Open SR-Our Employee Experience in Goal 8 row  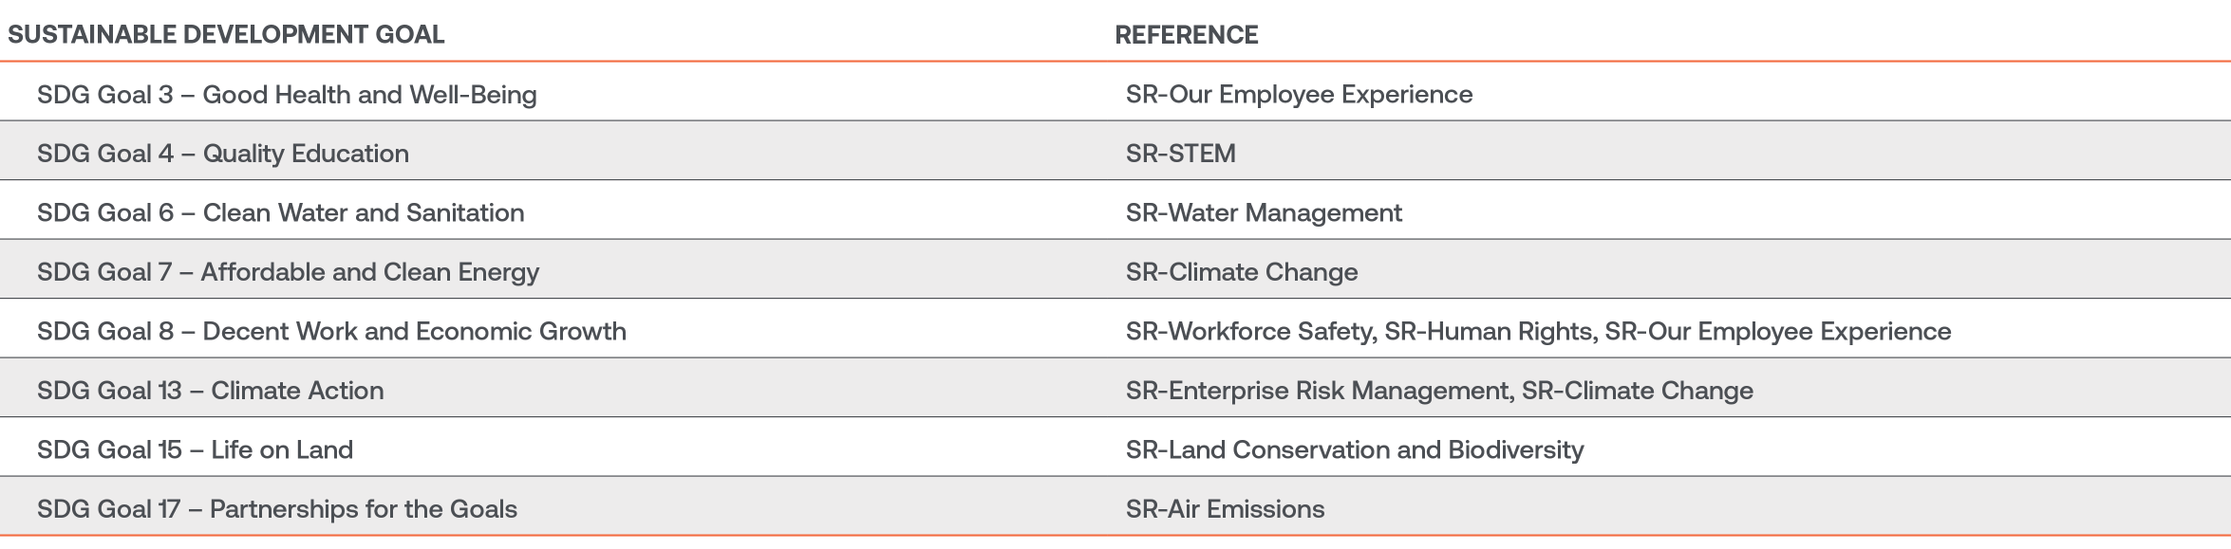point(1778,332)
